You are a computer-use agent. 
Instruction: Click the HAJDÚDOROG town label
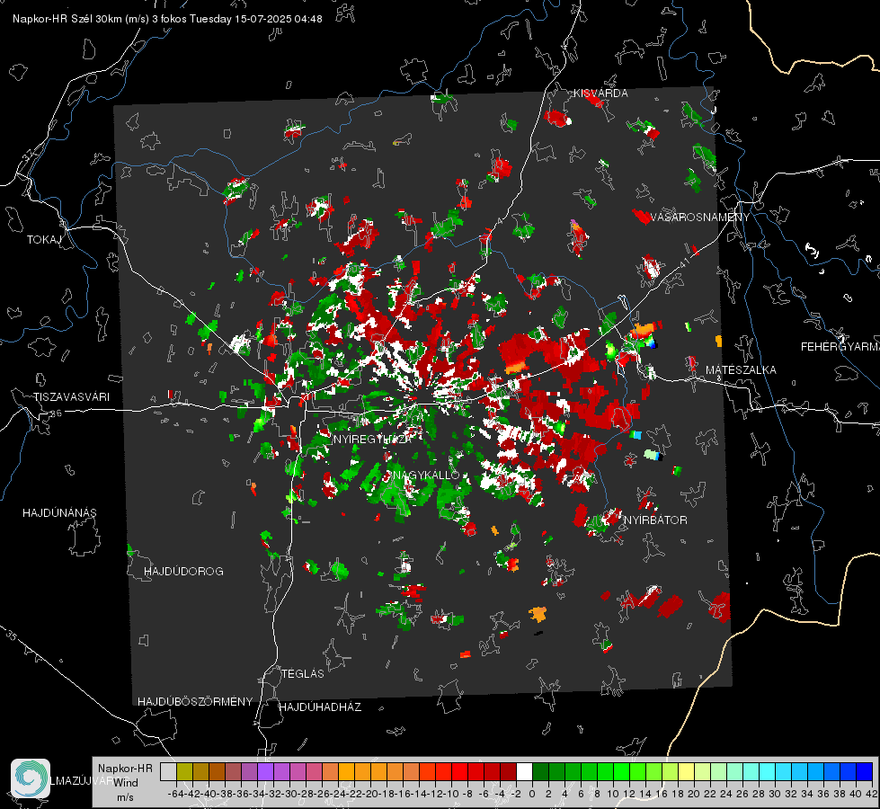click(x=183, y=572)
